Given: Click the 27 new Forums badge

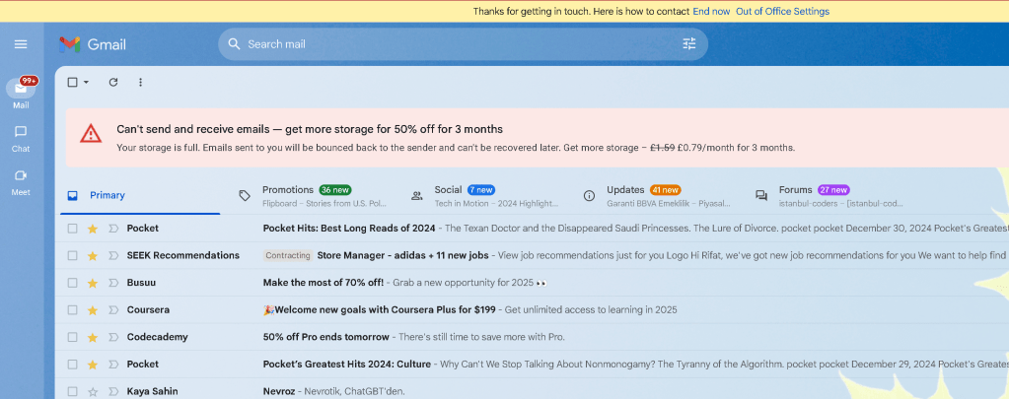Looking at the screenshot, I should [833, 190].
